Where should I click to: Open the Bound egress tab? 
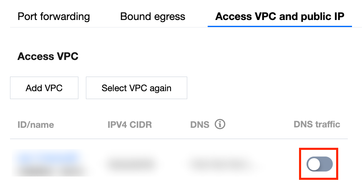[x=153, y=17]
